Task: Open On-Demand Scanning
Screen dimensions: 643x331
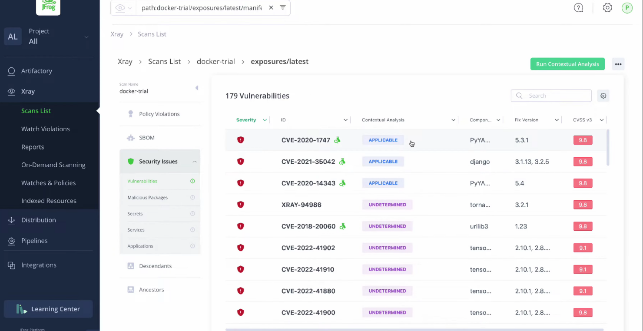Action: click(53, 165)
